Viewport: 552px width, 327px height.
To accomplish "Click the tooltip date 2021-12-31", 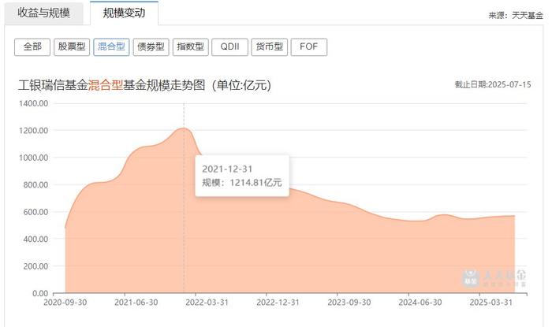I will [x=227, y=169].
